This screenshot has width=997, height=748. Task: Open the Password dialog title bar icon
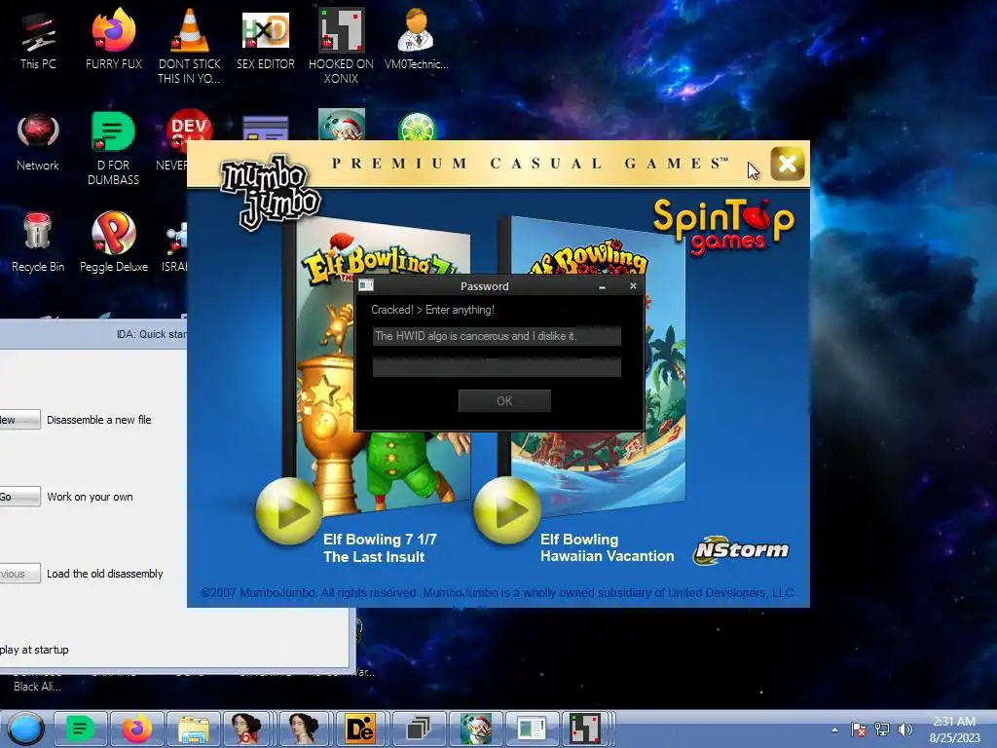pos(366,285)
